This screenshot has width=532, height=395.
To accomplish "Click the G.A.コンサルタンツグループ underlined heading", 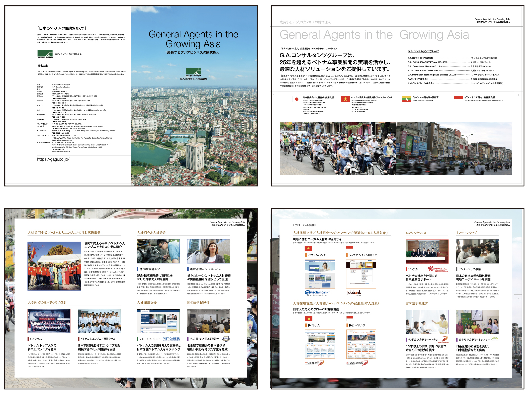I will pyautogui.click(x=423, y=51).
